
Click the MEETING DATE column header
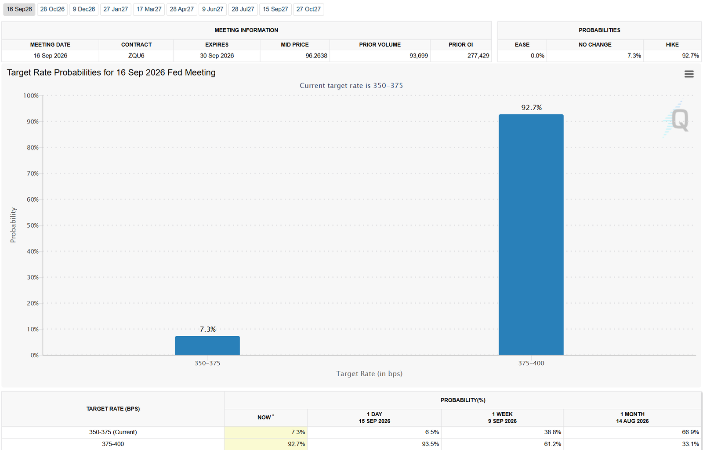coord(50,45)
